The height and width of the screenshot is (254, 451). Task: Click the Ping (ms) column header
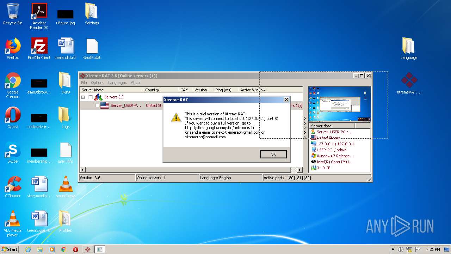[225, 90]
